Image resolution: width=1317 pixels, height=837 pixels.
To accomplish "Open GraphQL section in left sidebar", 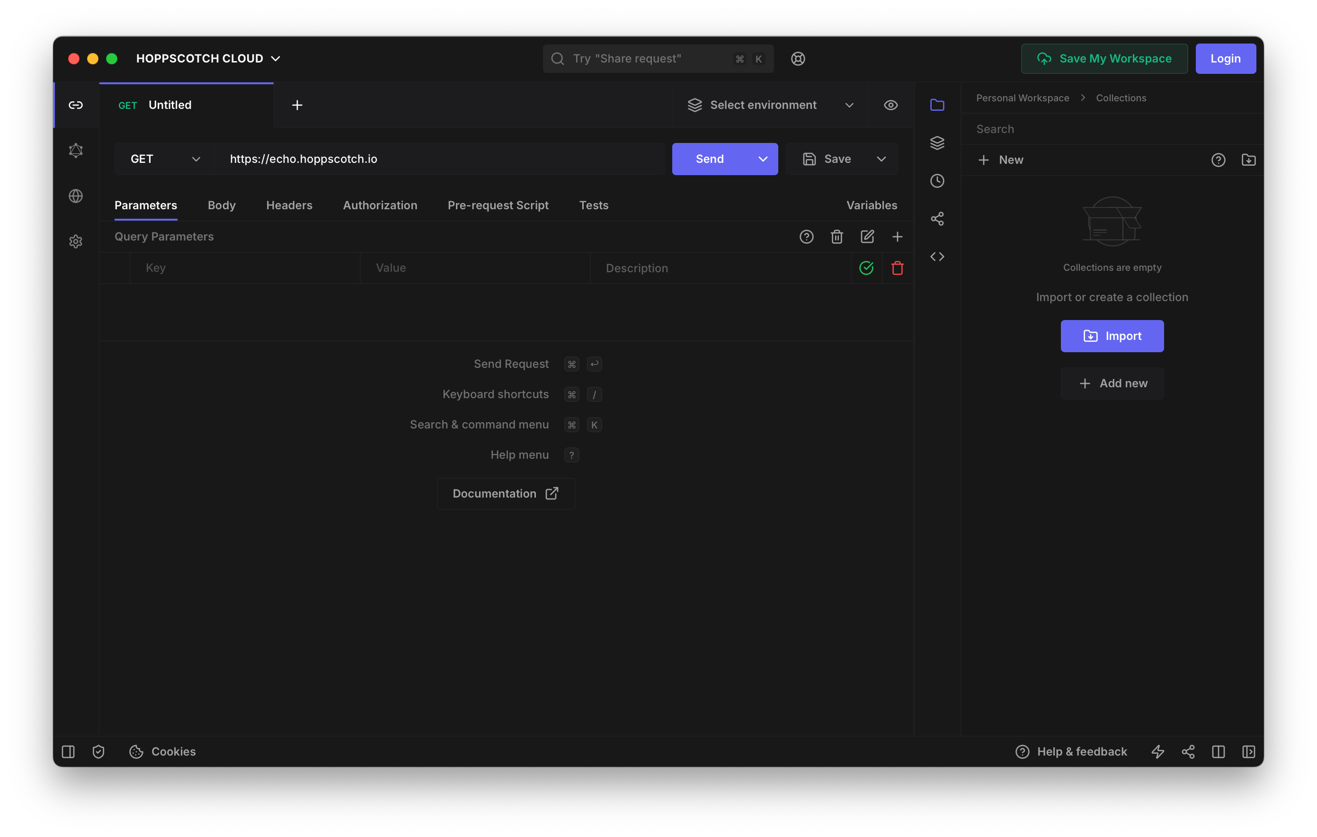I will (75, 151).
